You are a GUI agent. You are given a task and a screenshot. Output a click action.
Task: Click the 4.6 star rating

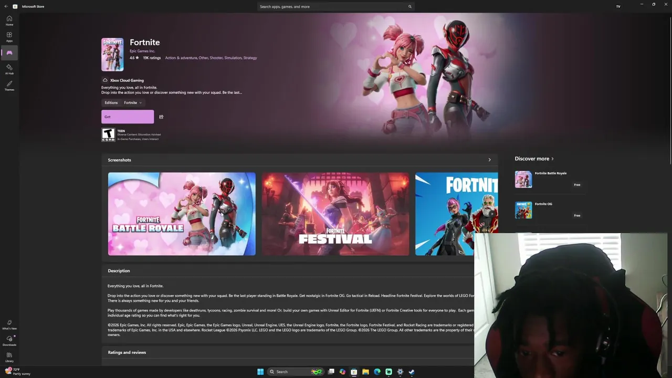pos(134,58)
